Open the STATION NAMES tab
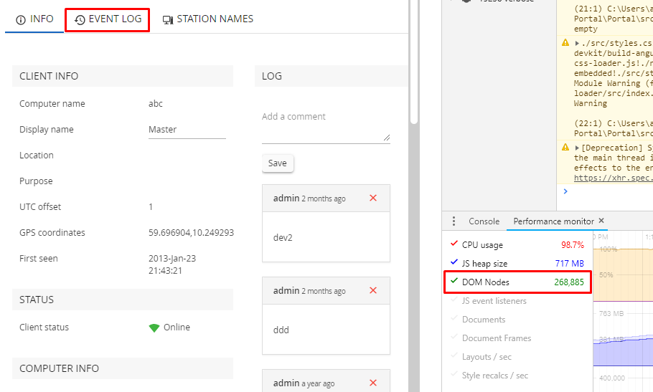Image resolution: width=653 pixels, height=392 pixels. click(208, 19)
